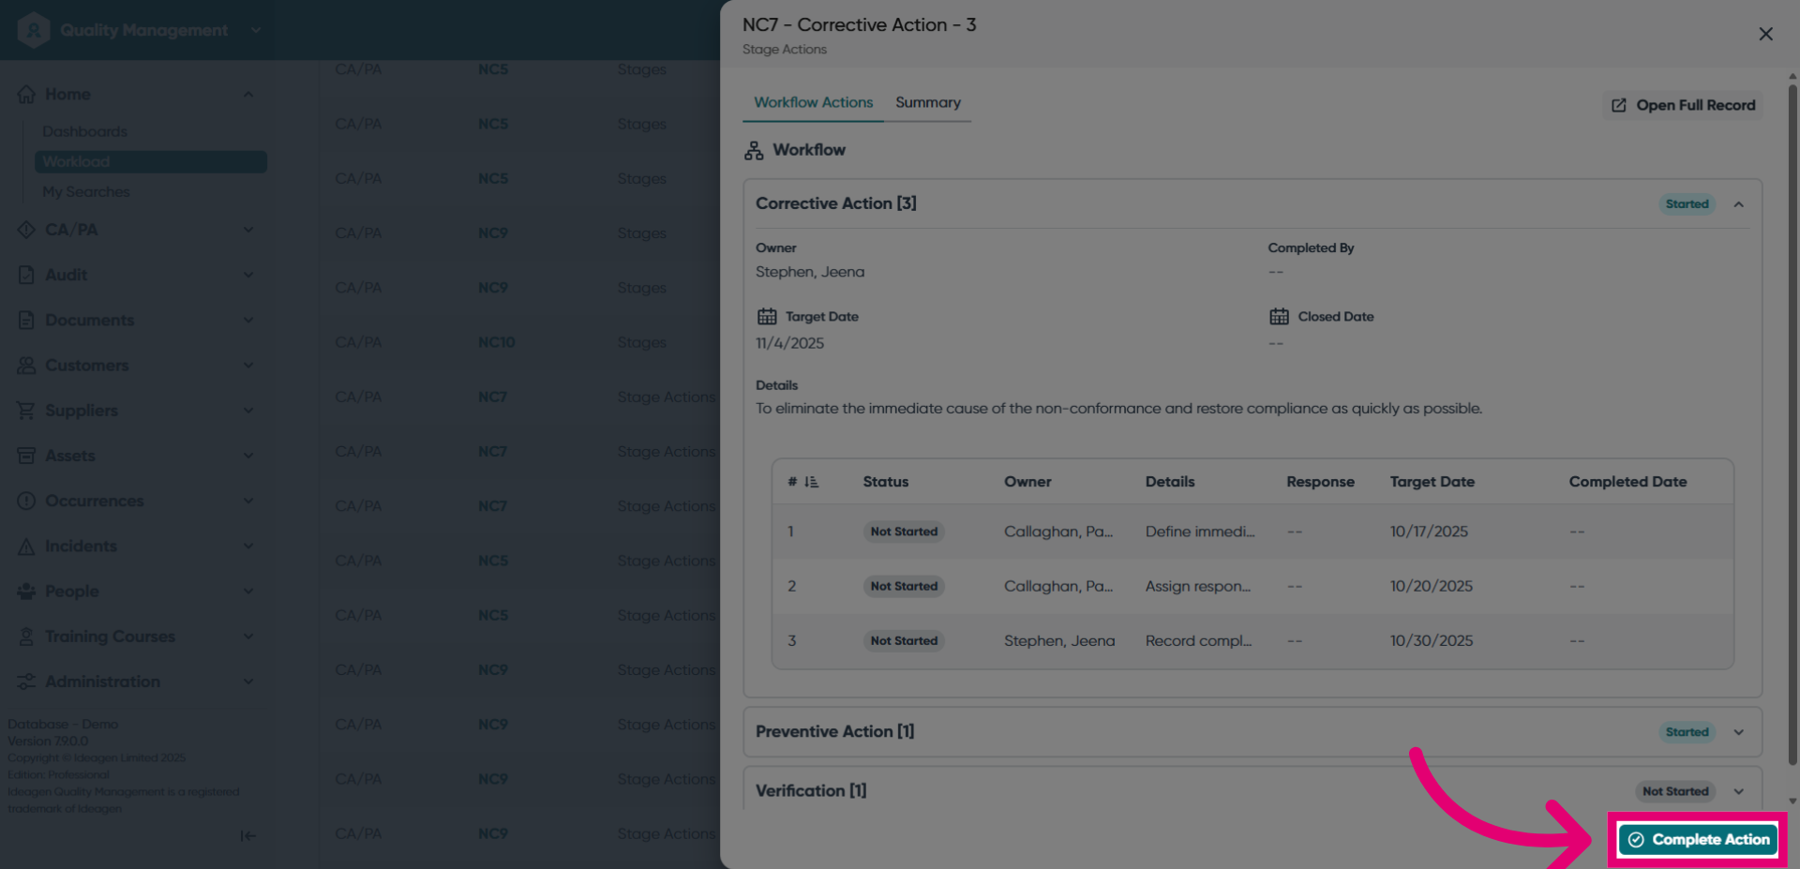The height and width of the screenshot is (869, 1800).
Task: Expand the Audit menu chevron
Action: click(x=248, y=275)
